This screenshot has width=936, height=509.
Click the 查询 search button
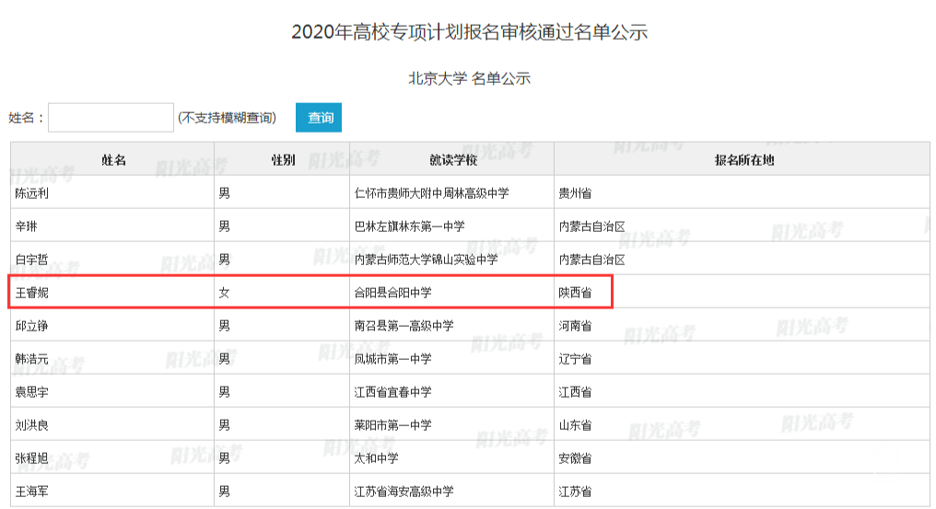point(319,118)
